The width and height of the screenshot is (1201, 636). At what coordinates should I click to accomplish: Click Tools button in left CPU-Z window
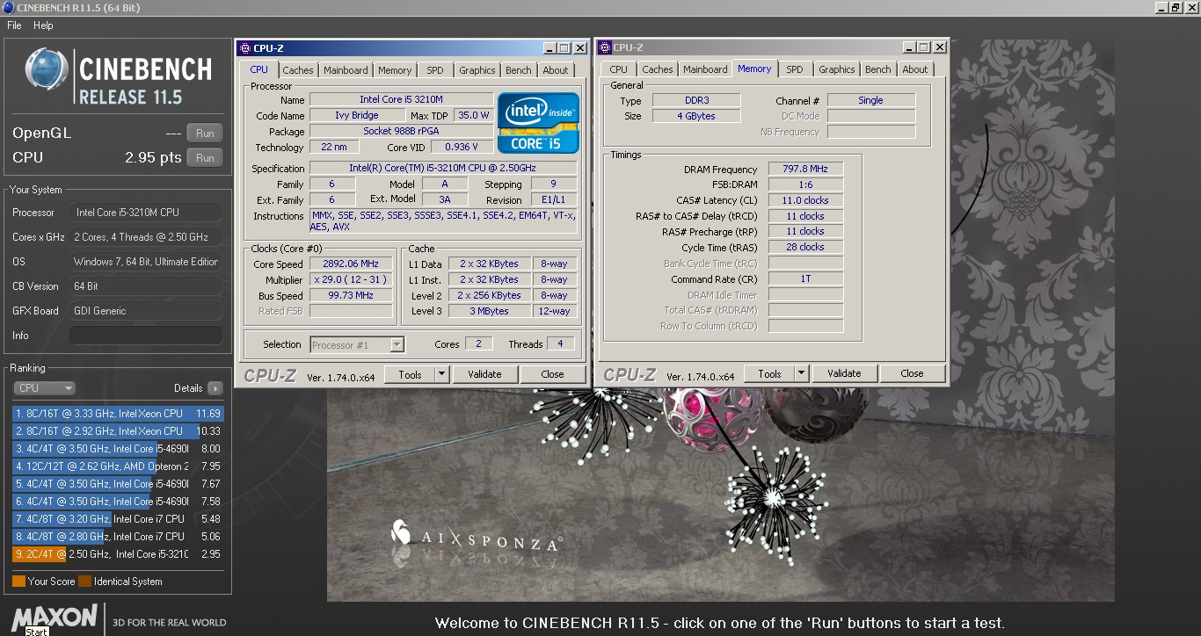pos(411,374)
